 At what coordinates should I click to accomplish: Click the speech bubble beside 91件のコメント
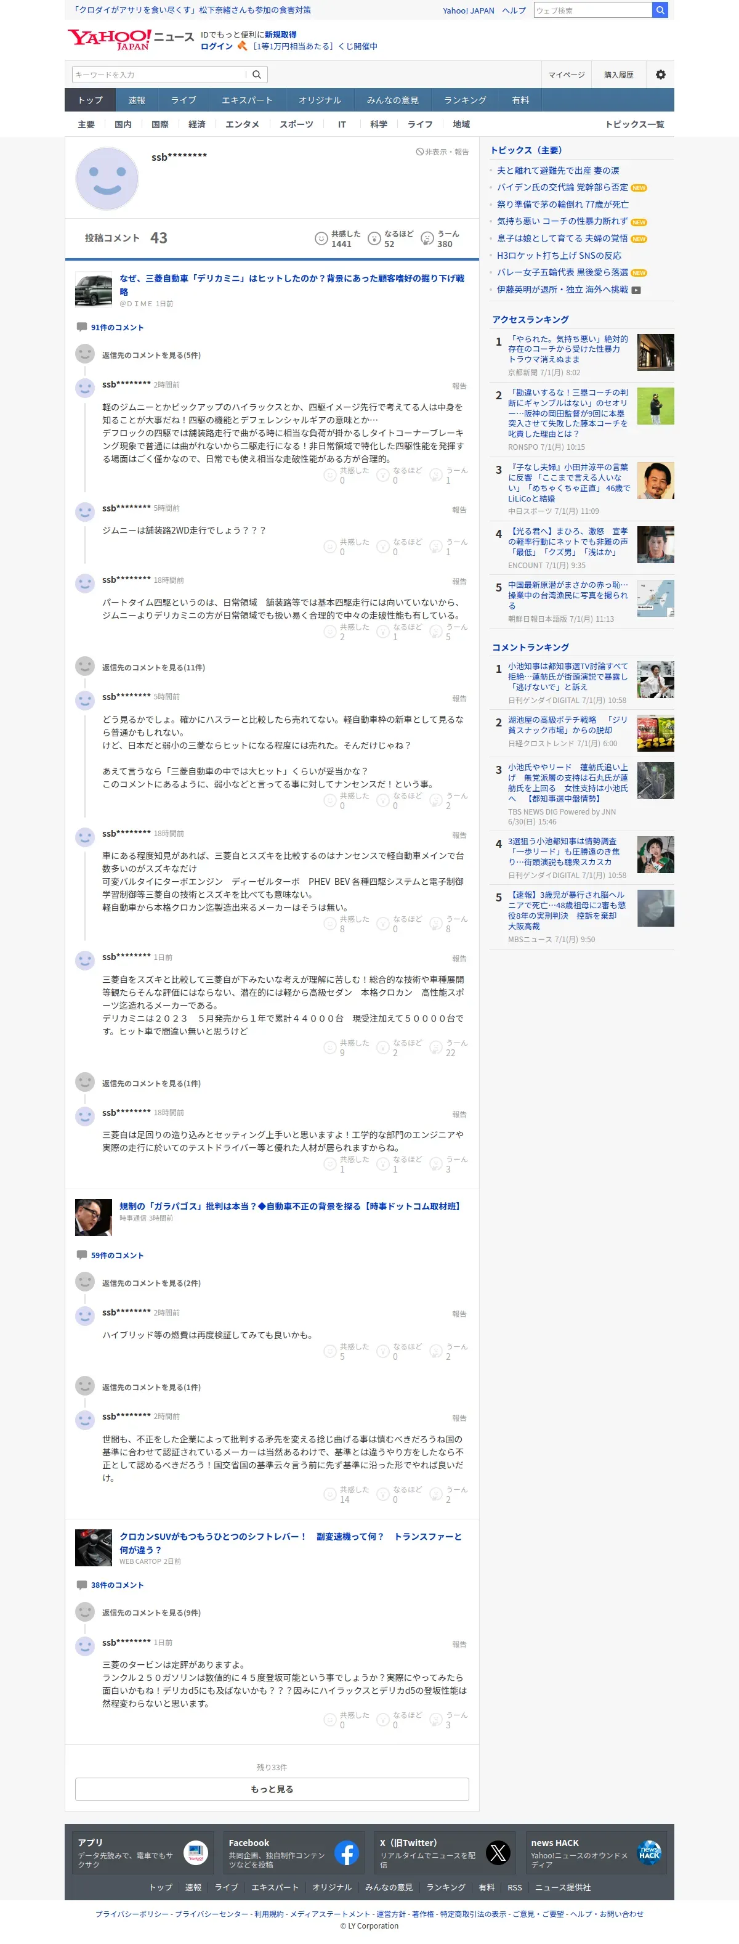81,327
